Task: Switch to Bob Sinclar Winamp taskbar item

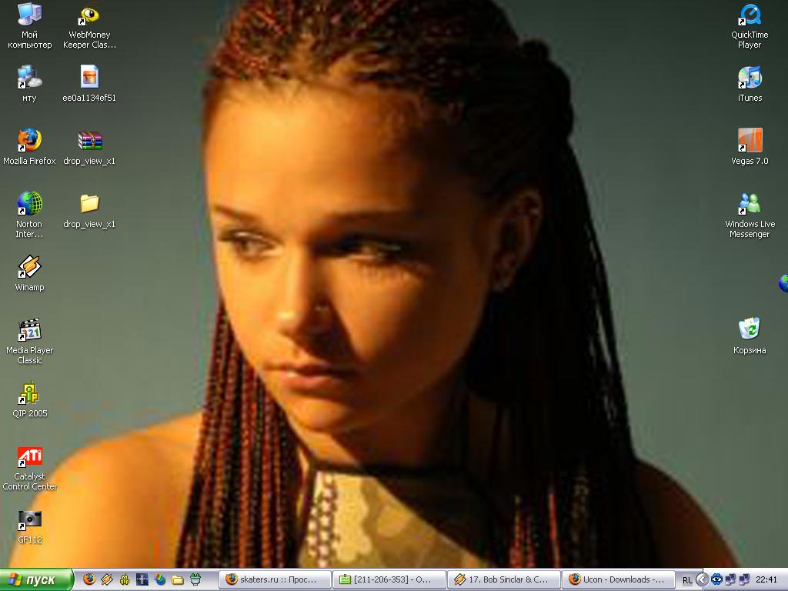Action: coord(503,579)
